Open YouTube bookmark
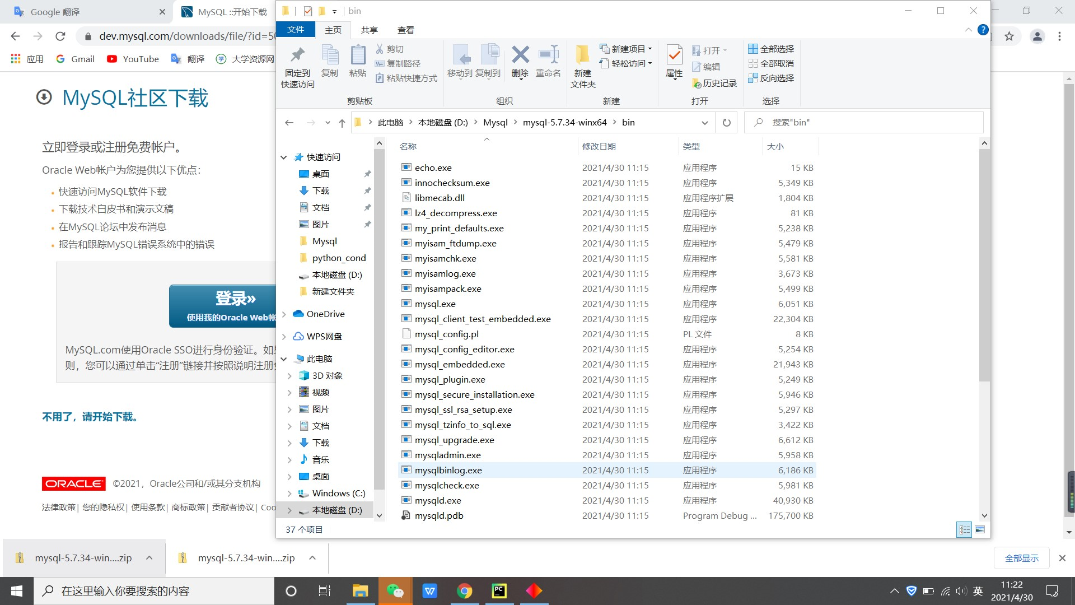Screen dimensions: 1075x605 tap(133, 59)
